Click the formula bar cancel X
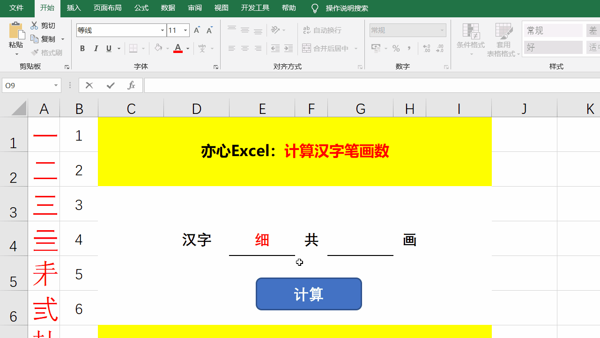The width and height of the screenshot is (600, 338). (x=89, y=85)
